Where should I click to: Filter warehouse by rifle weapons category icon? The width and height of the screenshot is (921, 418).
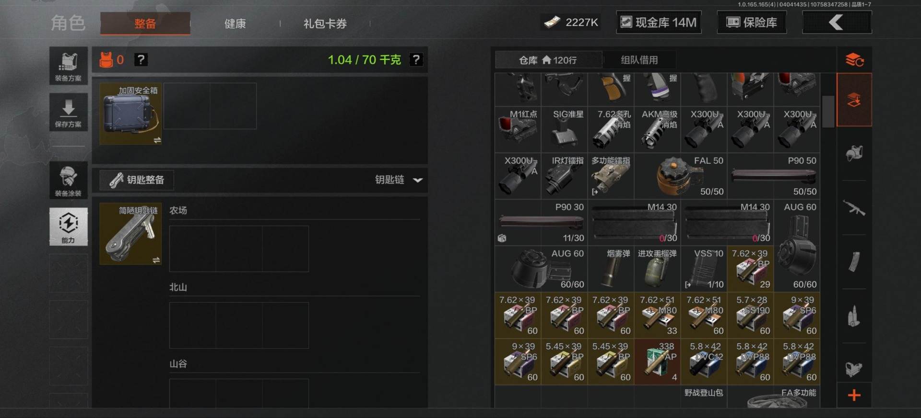[854, 208]
